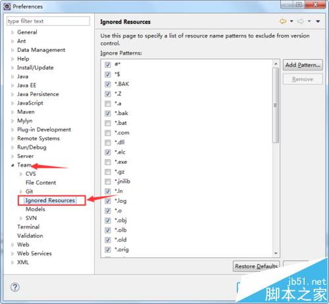This screenshot has width=329, height=304.
Task: Click the back navigation arrow icon
Action: tap(283, 22)
